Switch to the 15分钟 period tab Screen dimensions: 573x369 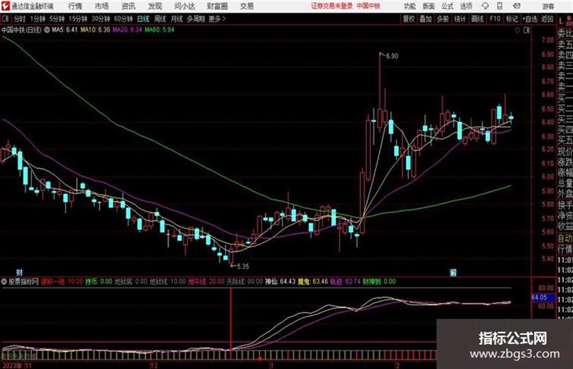78,19
